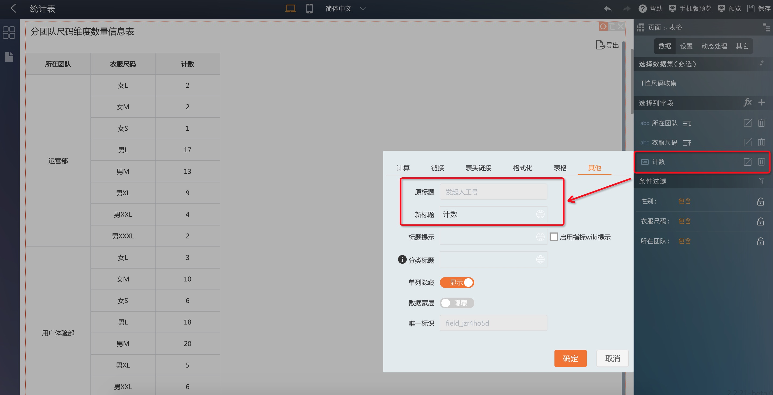Image resolution: width=773 pixels, height=395 pixels.
Task: Switch to the 格式化 tab
Action: [522, 168]
